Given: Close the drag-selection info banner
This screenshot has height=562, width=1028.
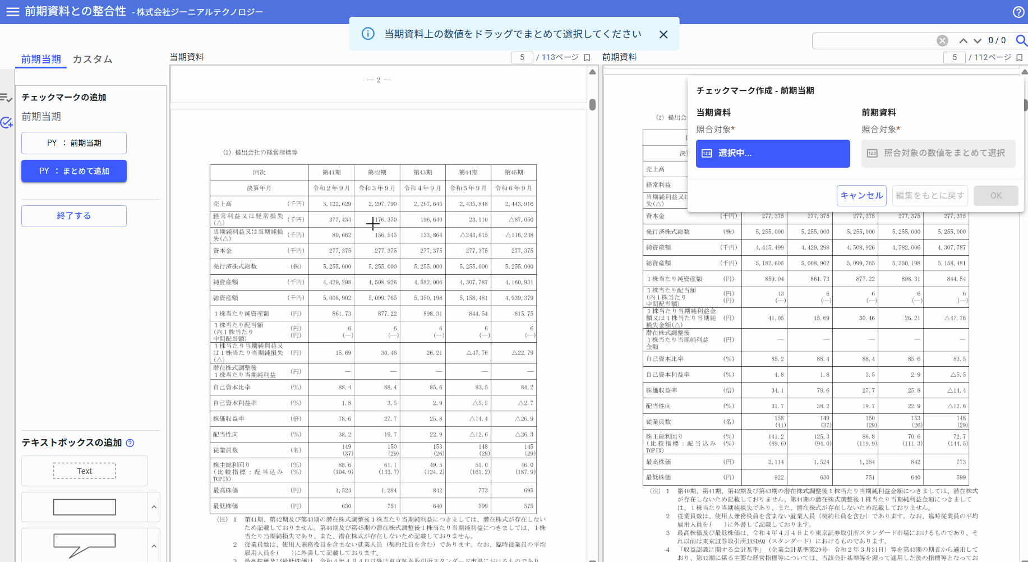Looking at the screenshot, I should pos(663,34).
